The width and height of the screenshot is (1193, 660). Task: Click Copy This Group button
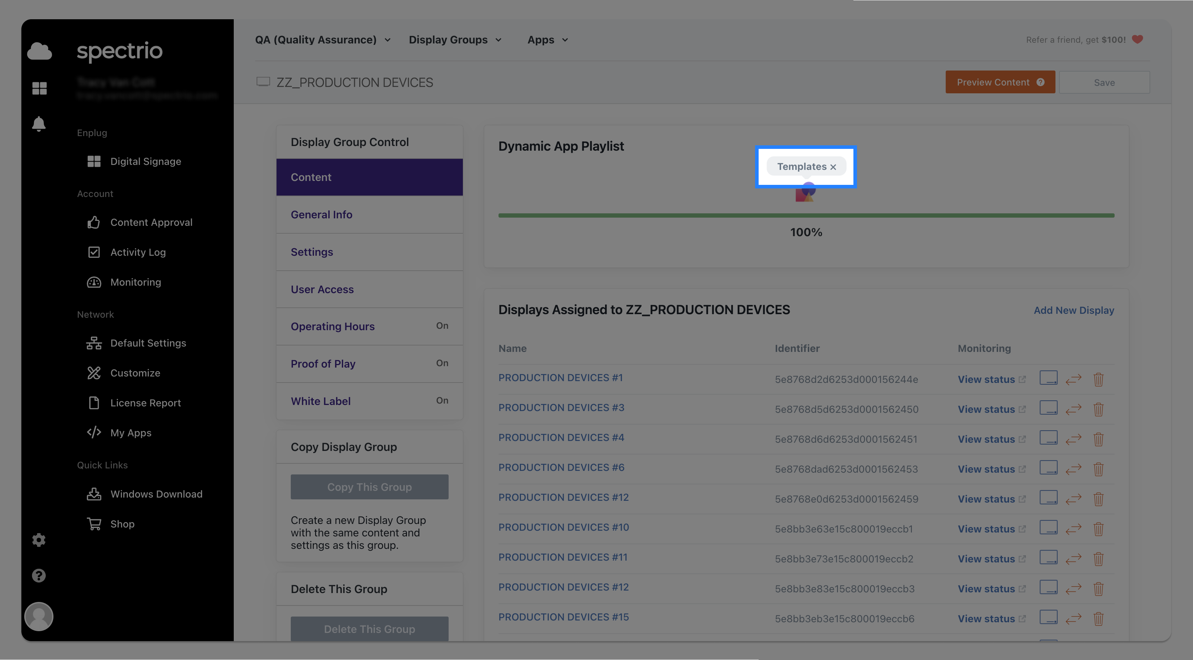point(369,487)
